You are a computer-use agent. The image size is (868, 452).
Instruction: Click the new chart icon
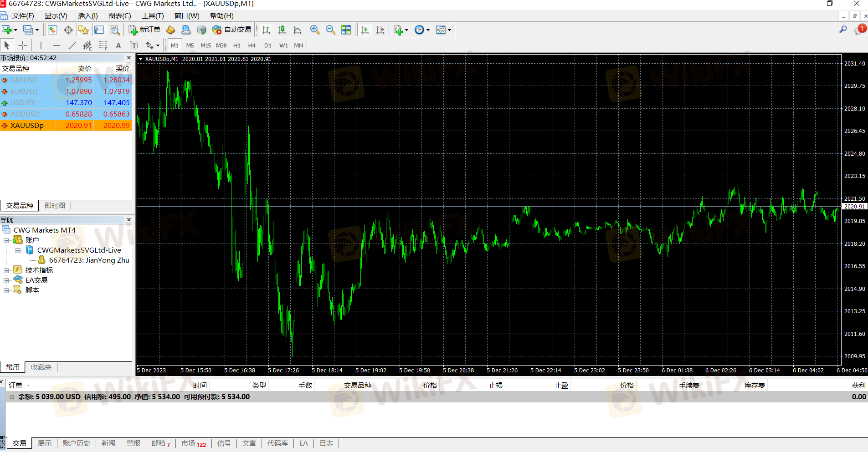click(7, 30)
